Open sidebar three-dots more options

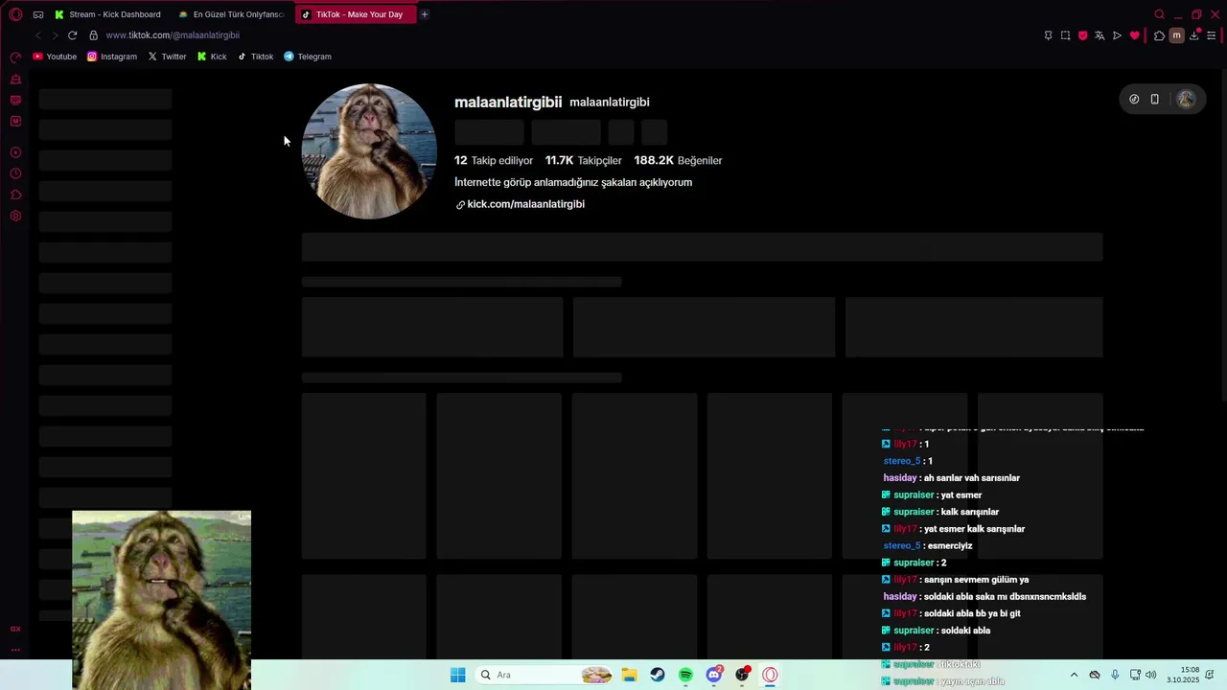click(15, 650)
